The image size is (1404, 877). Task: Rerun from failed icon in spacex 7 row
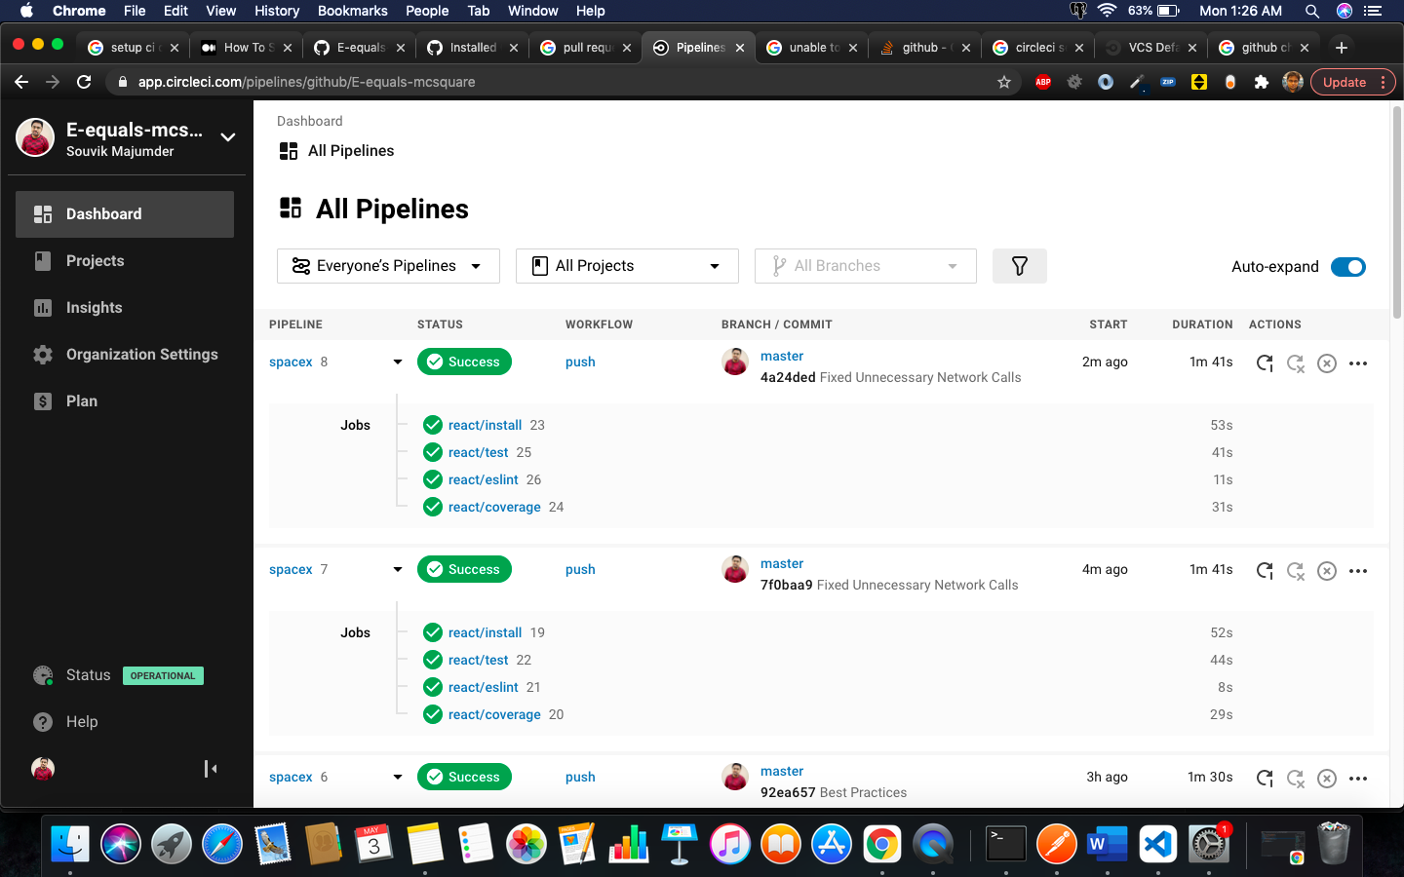point(1295,570)
